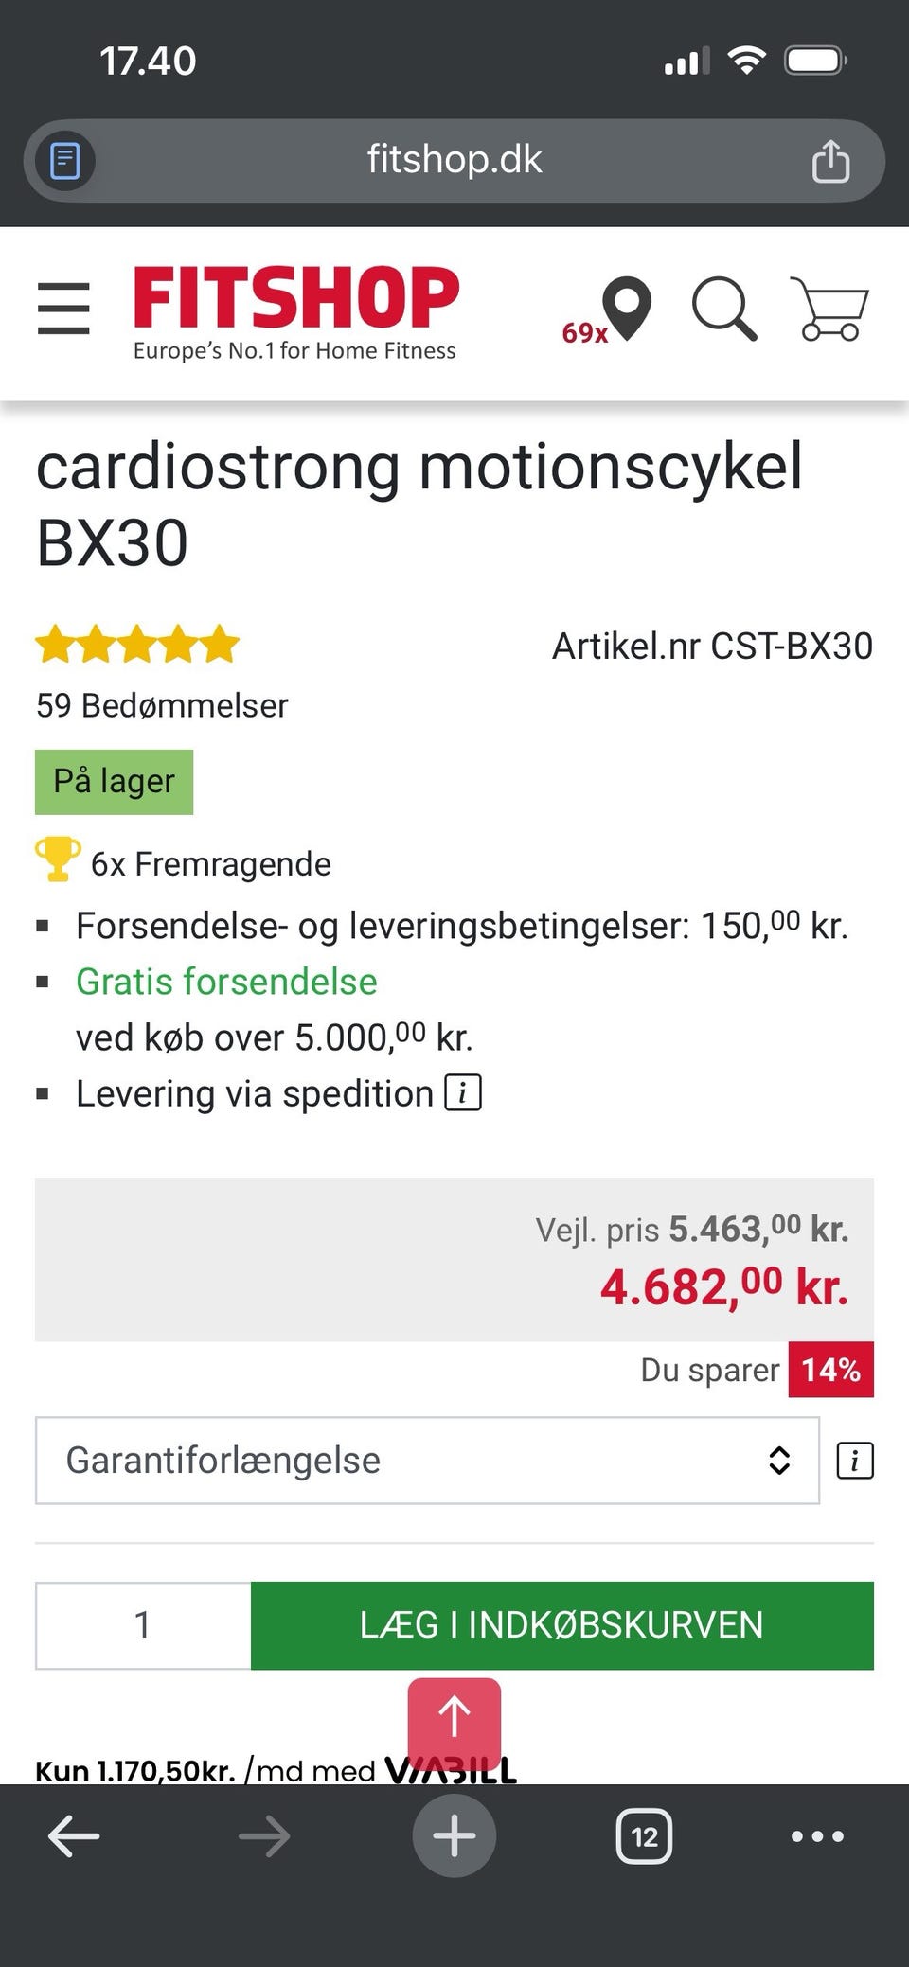This screenshot has height=1967, width=909.
Task: Tap the quantity input field
Action: (x=143, y=1625)
